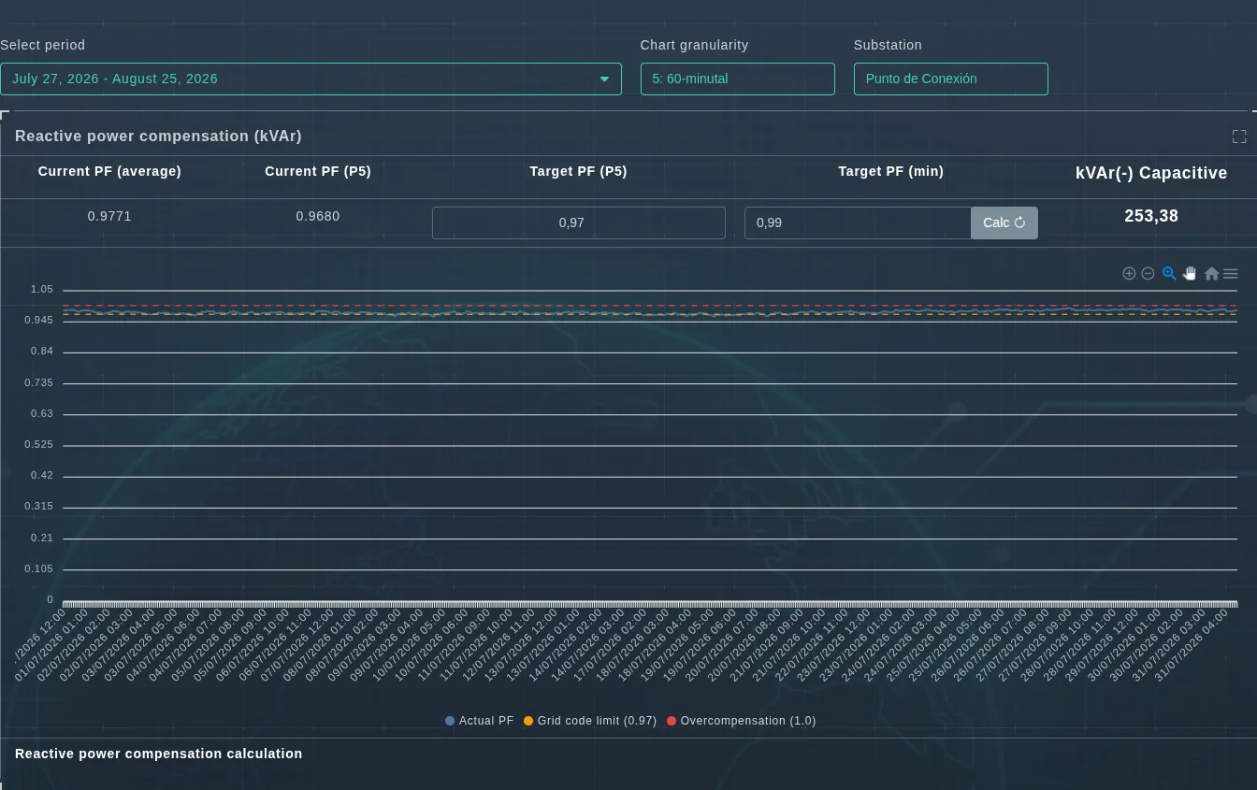The width and height of the screenshot is (1257, 790).
Task: Click the Calc button
Action: (x=1004, y=223)
